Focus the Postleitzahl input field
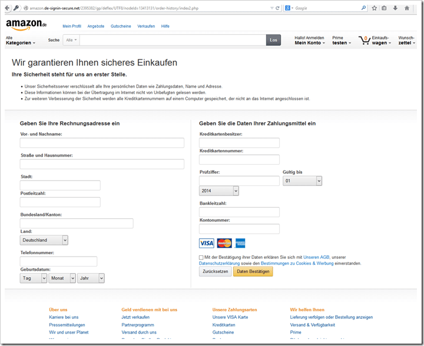Image resolution: width=424 pixels, height=346 pixels. (x=60, y=202)
